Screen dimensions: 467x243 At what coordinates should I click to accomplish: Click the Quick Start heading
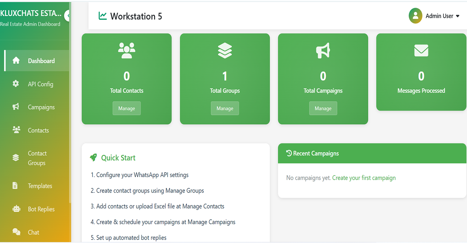118,158
